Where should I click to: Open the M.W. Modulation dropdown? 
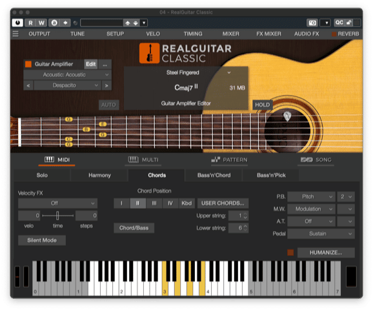[x=312, y=209]
